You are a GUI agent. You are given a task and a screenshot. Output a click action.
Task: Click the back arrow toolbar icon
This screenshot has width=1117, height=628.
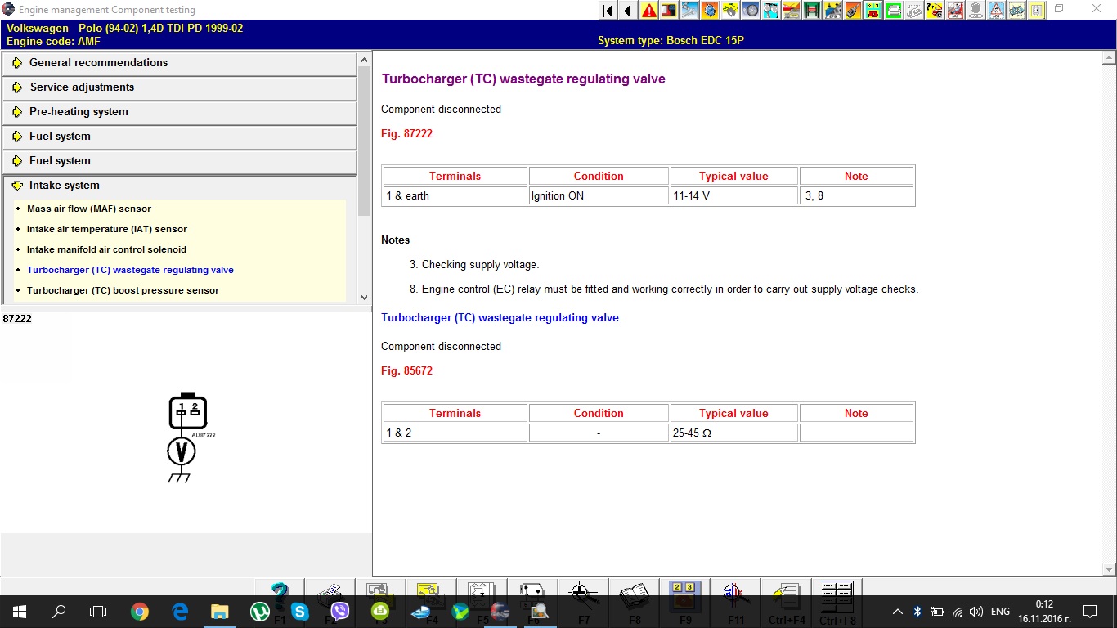click(628, 11)
